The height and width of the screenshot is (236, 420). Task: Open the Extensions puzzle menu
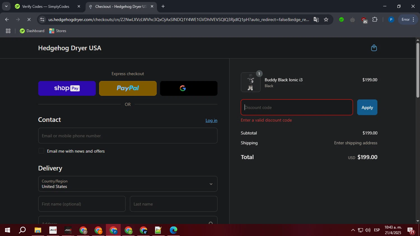(x=375, y=20)
